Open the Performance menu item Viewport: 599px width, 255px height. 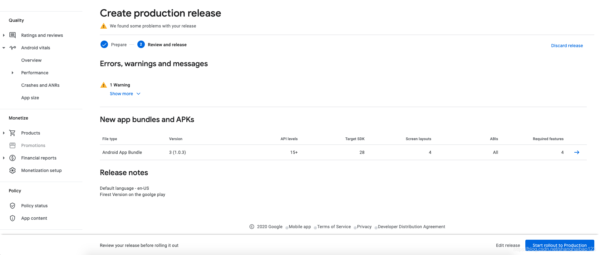point(35,73)
